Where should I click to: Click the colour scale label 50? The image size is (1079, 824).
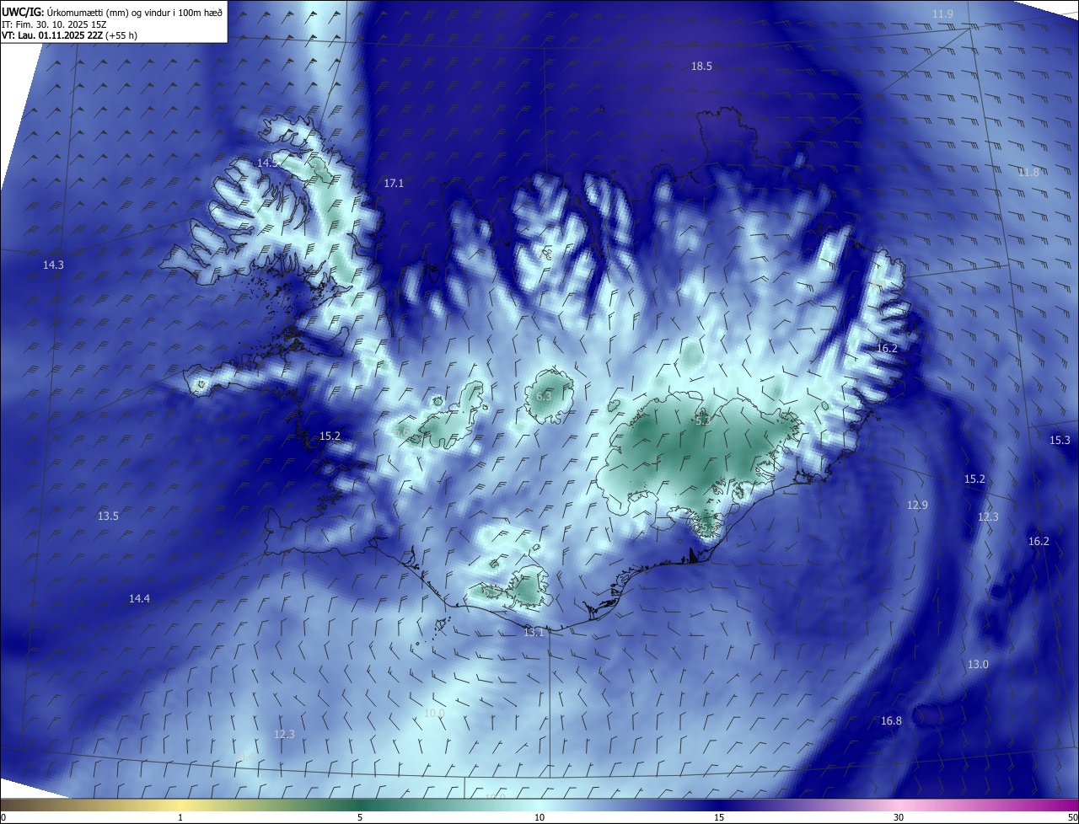click(x=1072, y=817)
